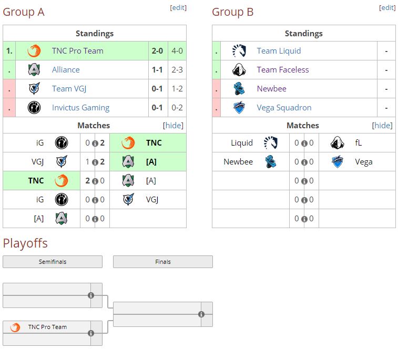Click the Semifinals bracket header
The height and width of the screenshot is (349, 398).
point(53,262)
